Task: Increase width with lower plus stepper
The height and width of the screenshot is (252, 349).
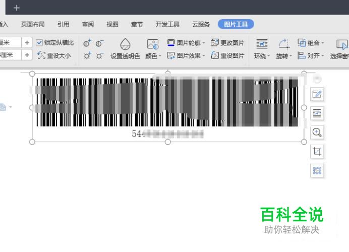Action: (x=27, y=55)
